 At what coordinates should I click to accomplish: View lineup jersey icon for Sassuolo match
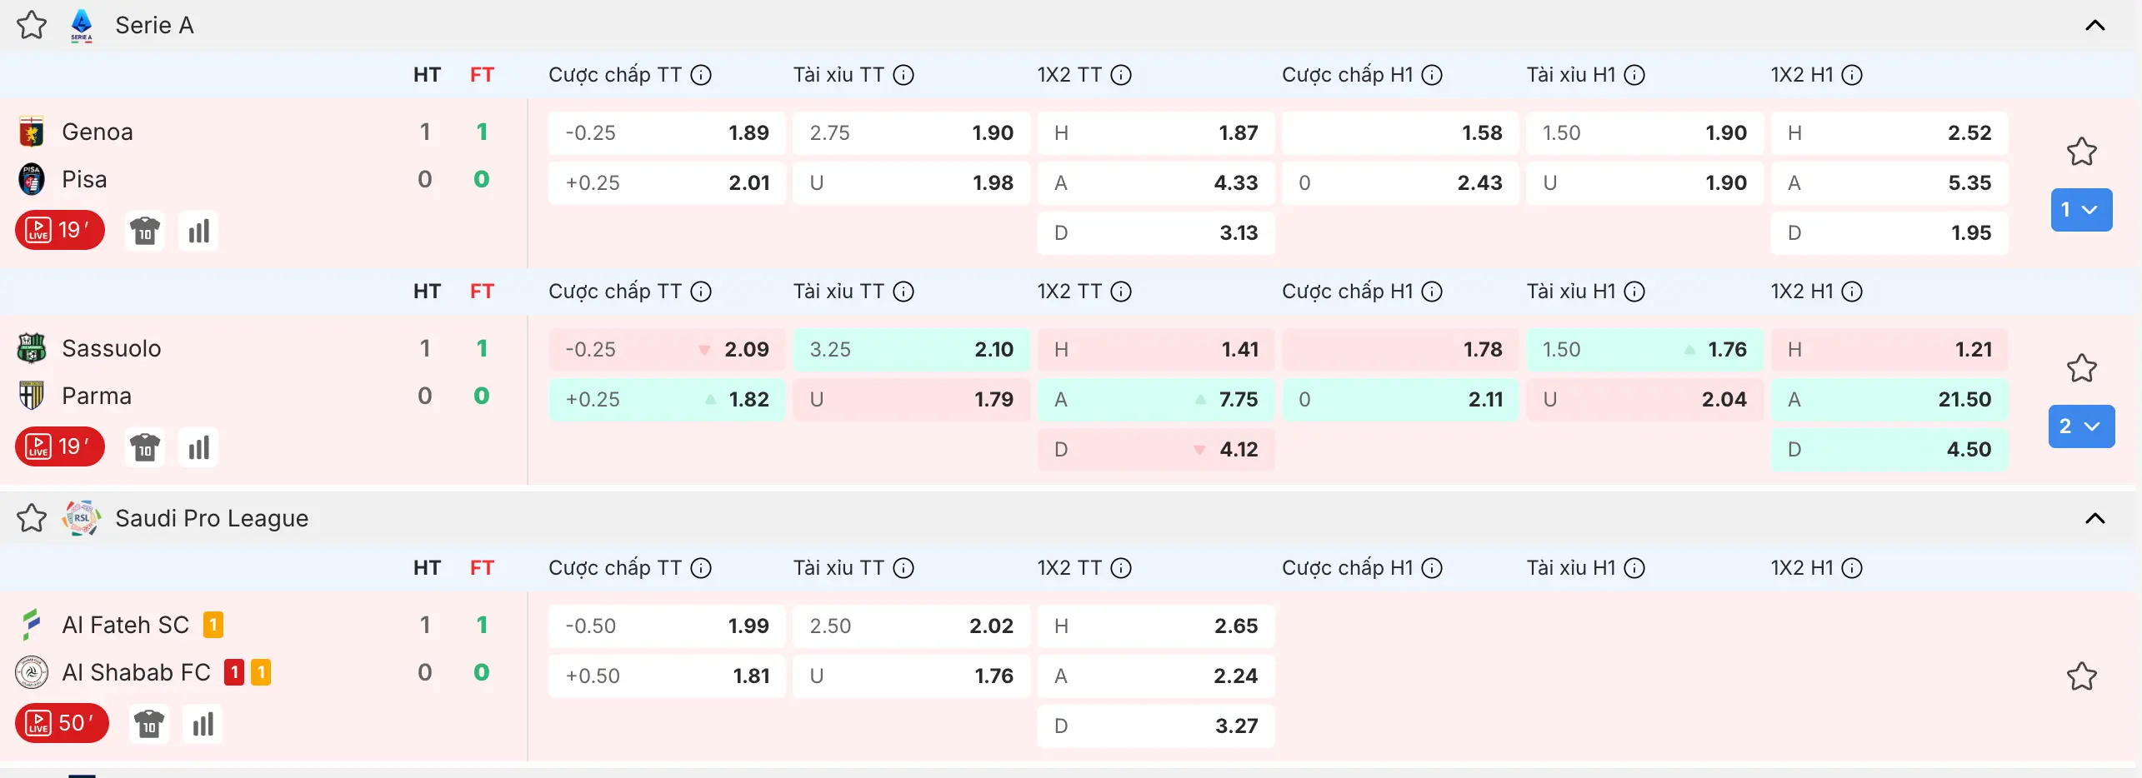[145, 447]
